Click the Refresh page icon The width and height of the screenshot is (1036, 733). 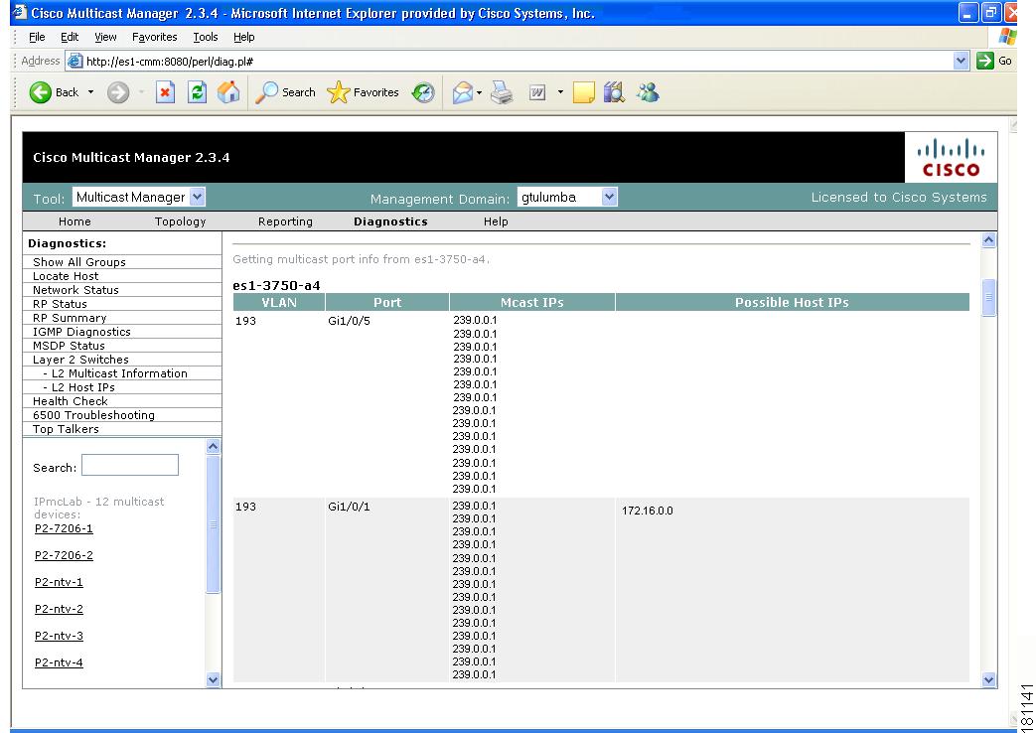[x=197, y=92]
